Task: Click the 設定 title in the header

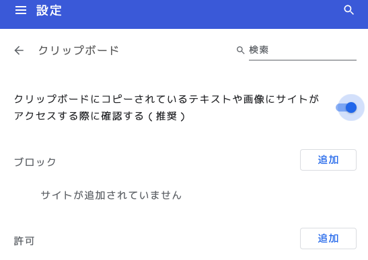Action: (49, 11)
